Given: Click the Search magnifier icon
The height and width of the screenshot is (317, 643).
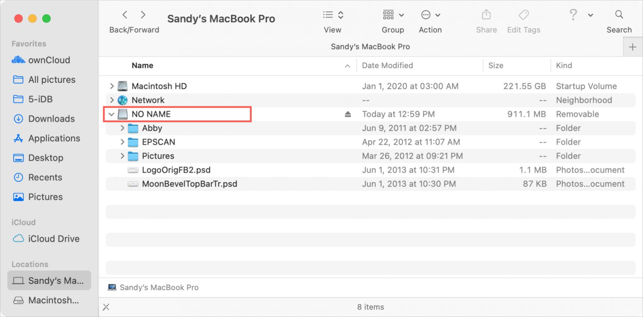Looking at the screenshot, I should pos(619,15).
